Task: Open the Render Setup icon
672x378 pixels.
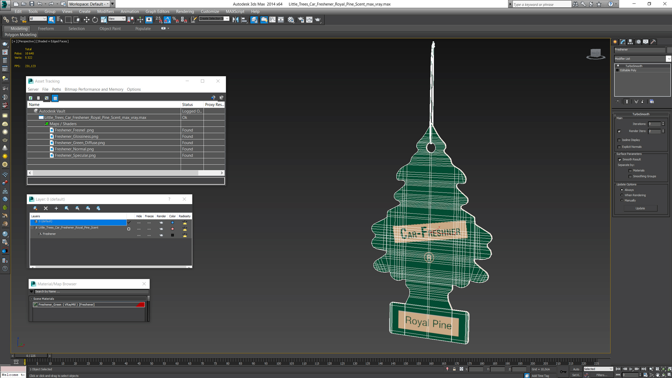Action: (301, 20)
